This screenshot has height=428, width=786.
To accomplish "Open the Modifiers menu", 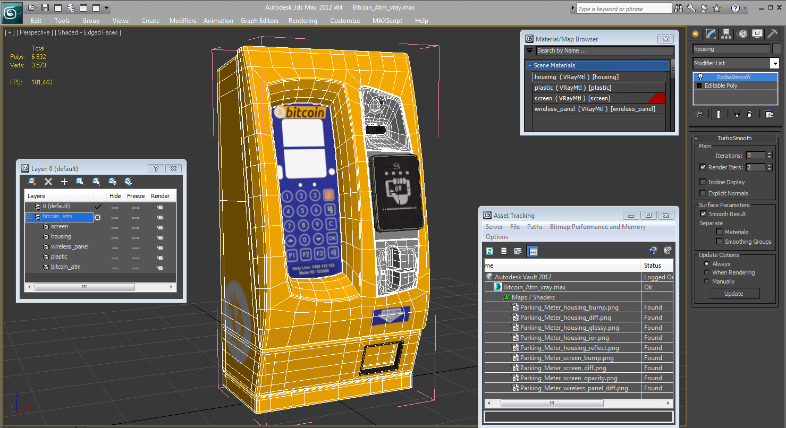I will coord(183,21).
